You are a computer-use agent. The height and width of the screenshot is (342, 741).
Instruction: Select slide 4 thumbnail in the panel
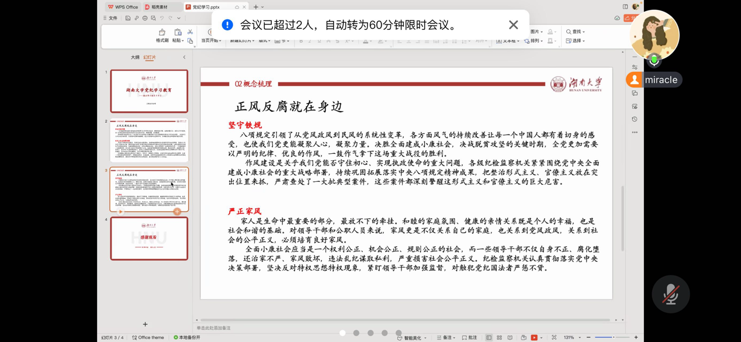point(149,239)
